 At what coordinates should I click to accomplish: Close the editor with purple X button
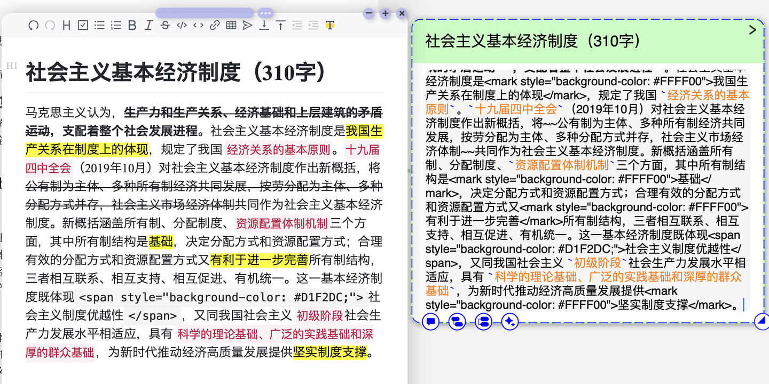[402, 13]
